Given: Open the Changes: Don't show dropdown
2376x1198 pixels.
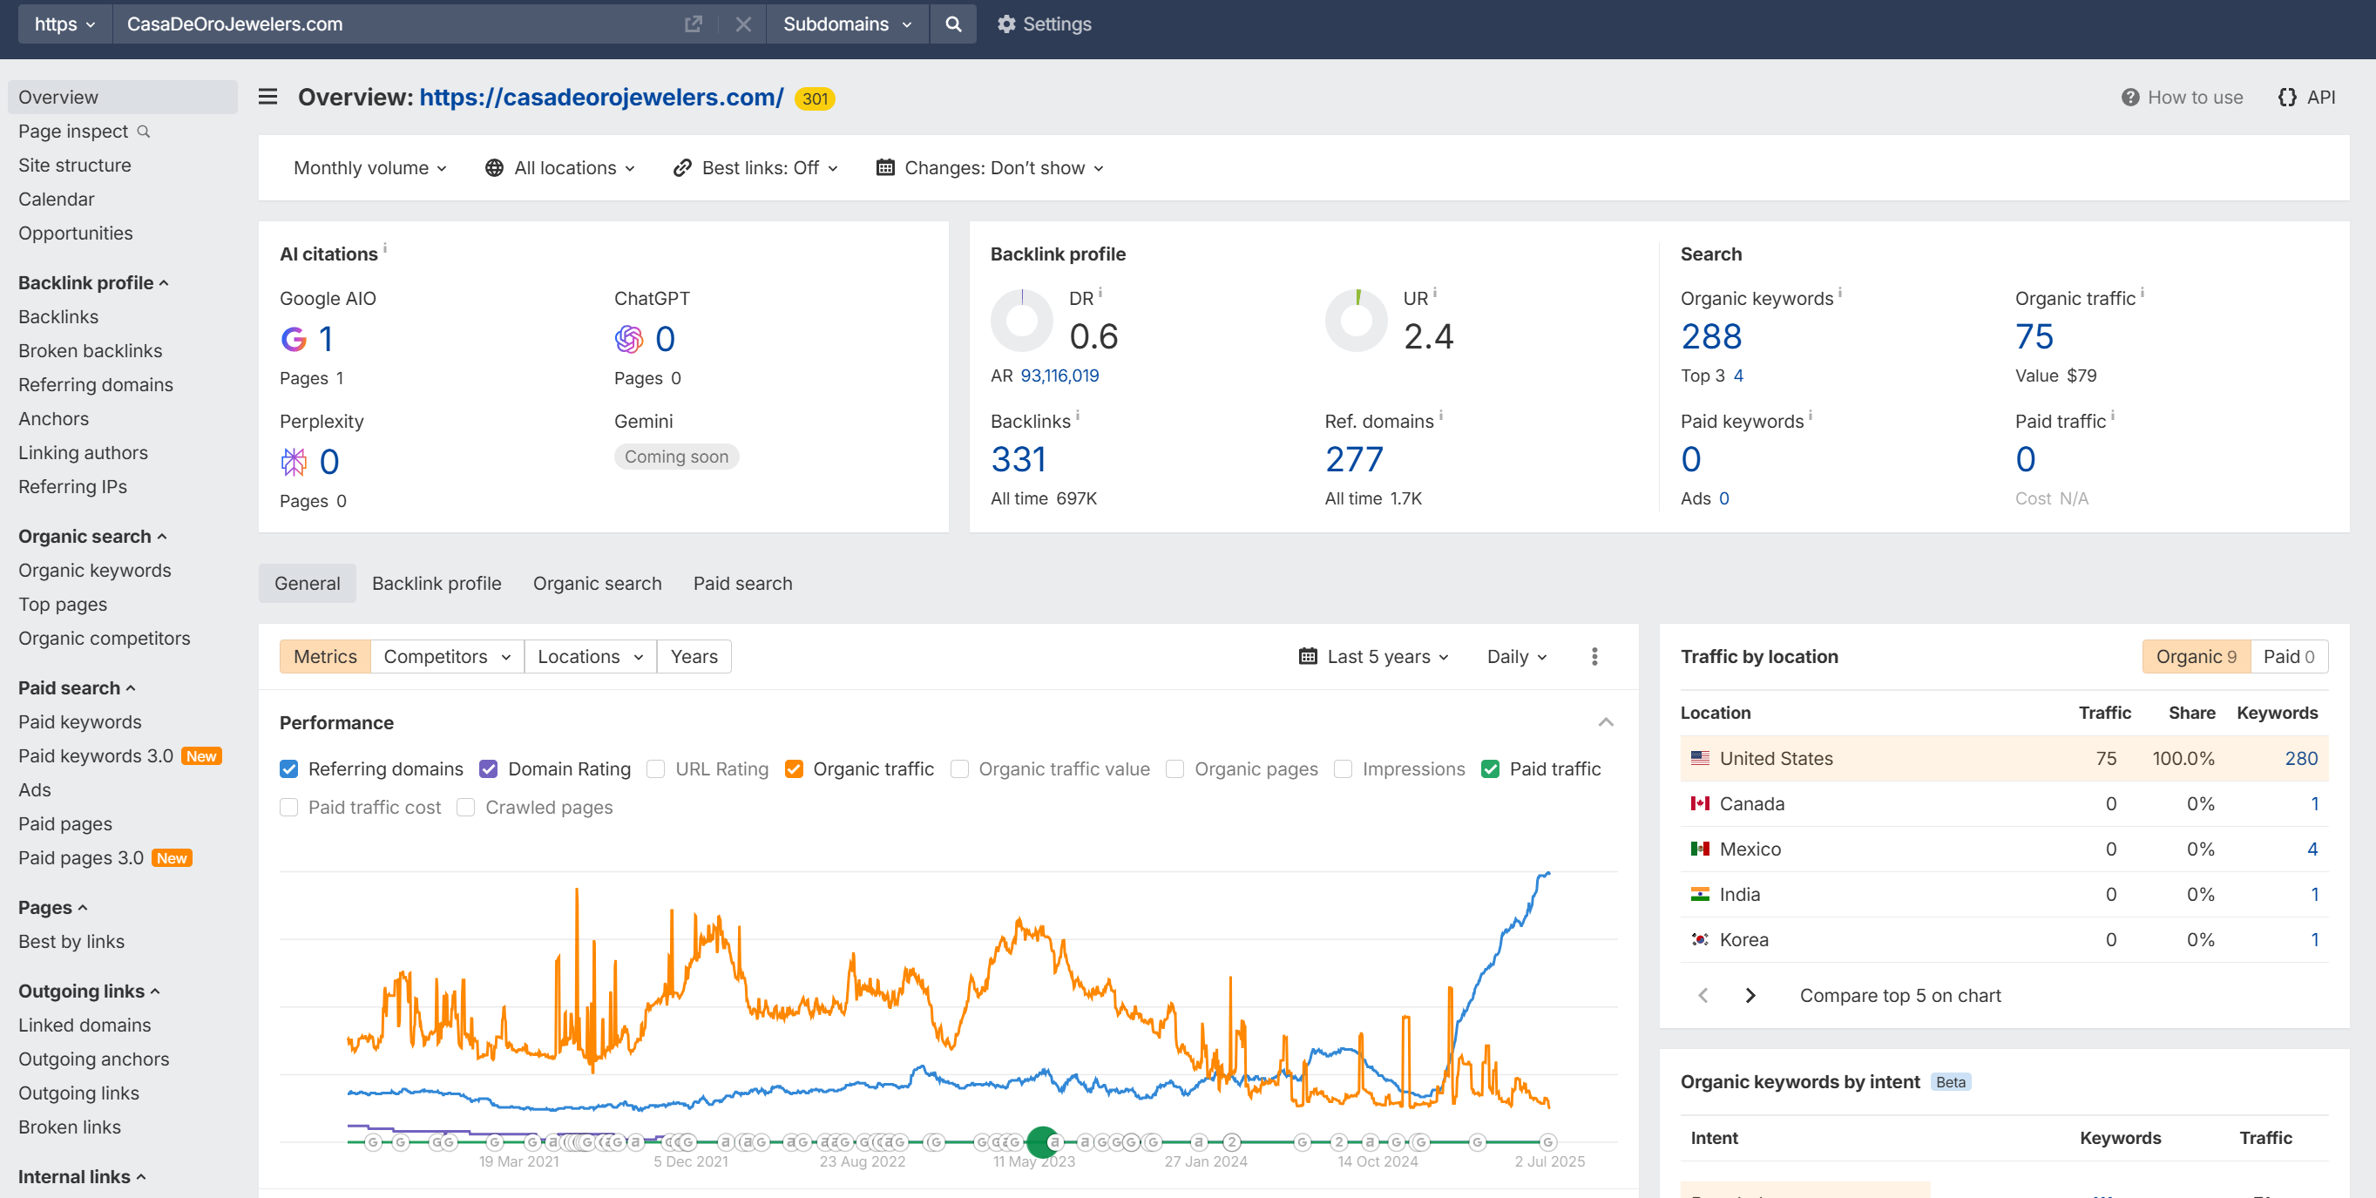Looking at the screenshot, I should pyautogui.click(x=991, y=168).
